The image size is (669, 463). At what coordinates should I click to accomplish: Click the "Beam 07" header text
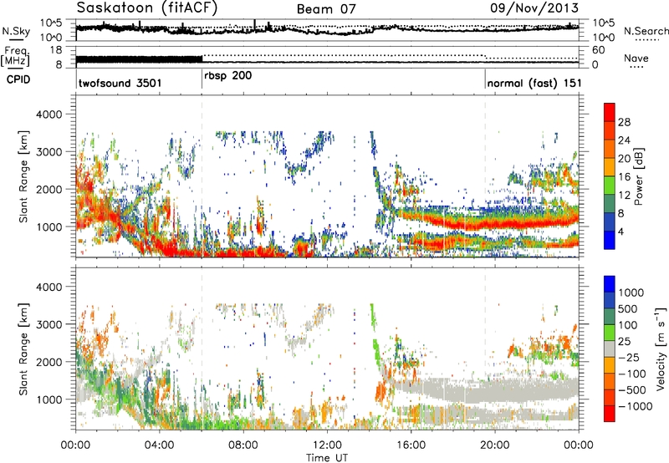coord(326,9)
